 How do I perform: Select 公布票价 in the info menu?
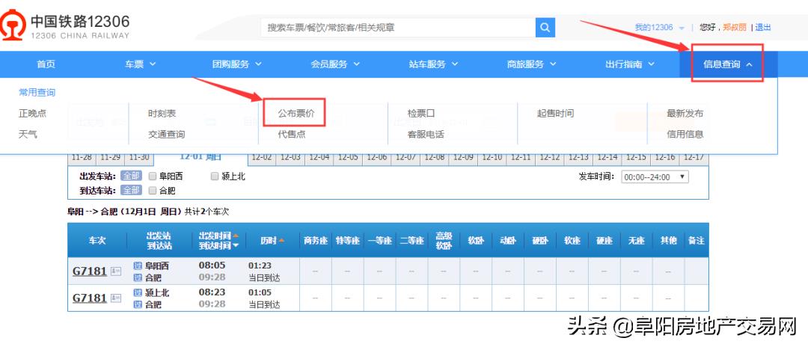pos(296,114)
